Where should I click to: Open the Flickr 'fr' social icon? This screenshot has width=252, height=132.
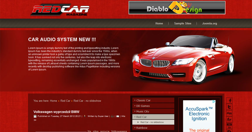(x=229, y=120)
